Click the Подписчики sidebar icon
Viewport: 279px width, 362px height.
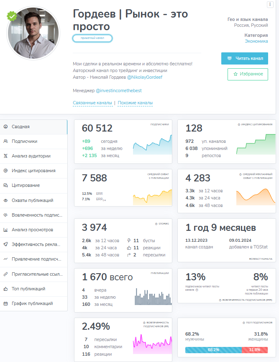[x=5, y=141]
